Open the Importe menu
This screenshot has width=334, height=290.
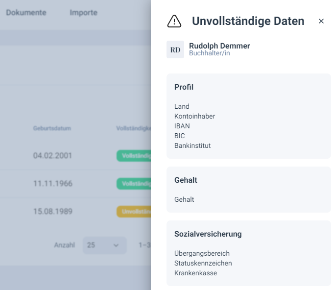83,13
